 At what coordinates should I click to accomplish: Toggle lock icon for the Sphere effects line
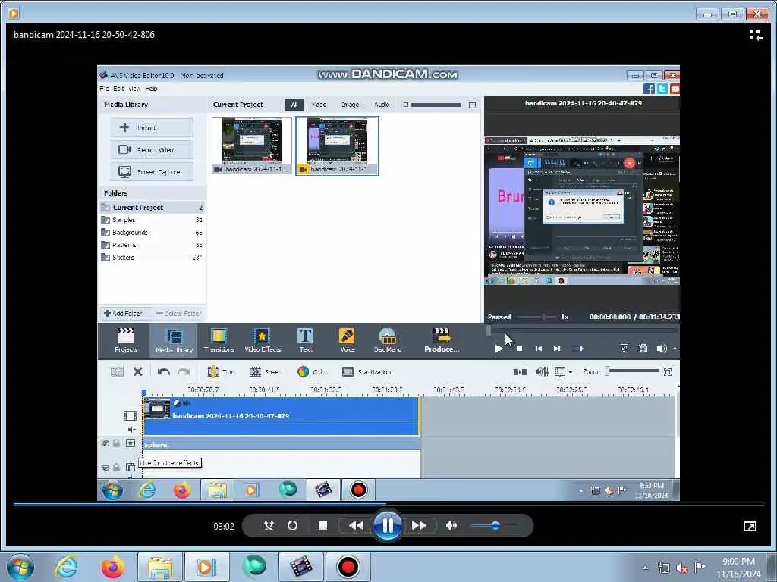coord(116,443)
